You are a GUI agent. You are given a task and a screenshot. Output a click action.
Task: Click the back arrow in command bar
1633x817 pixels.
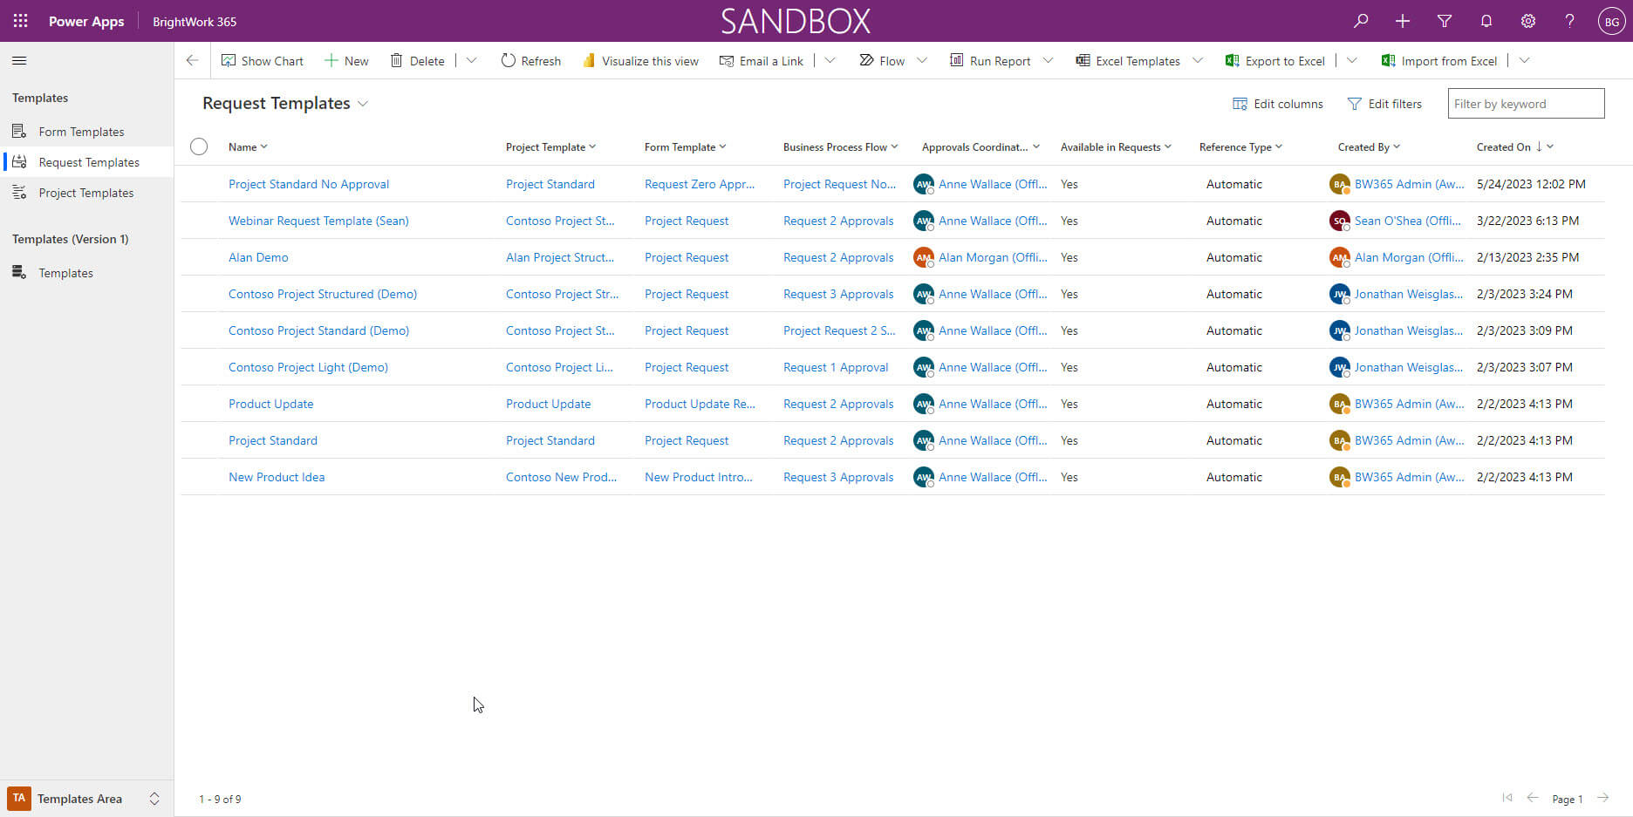click(x=192, y=60)
